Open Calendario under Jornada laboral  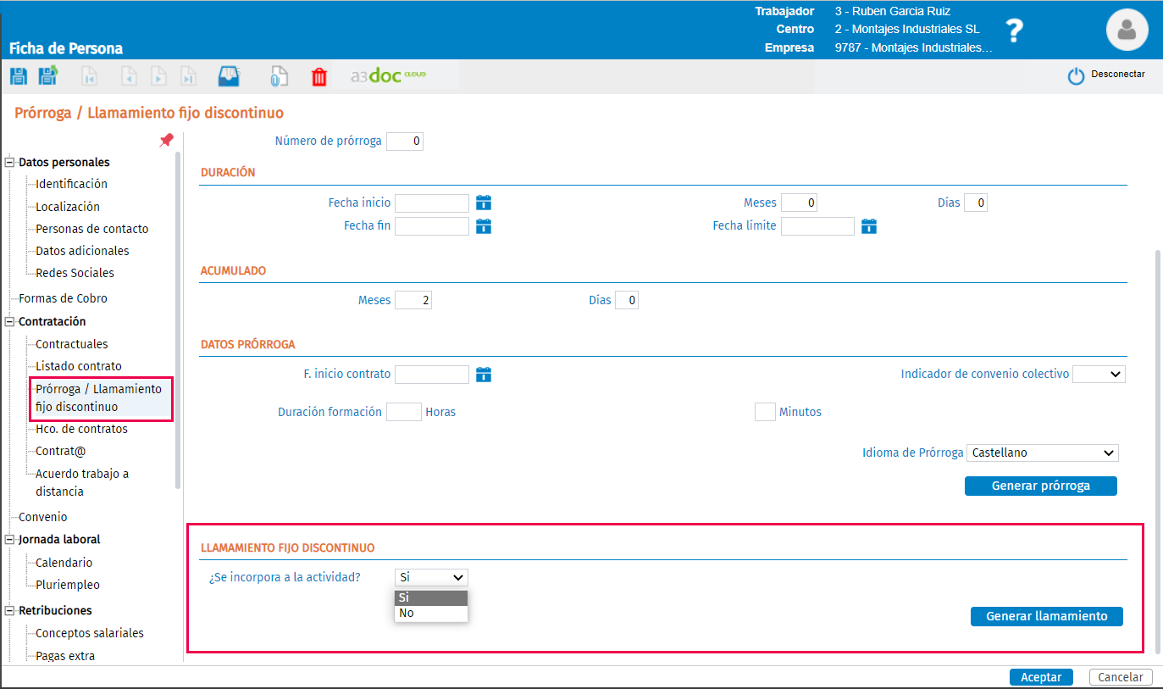[x=64, y=563]
